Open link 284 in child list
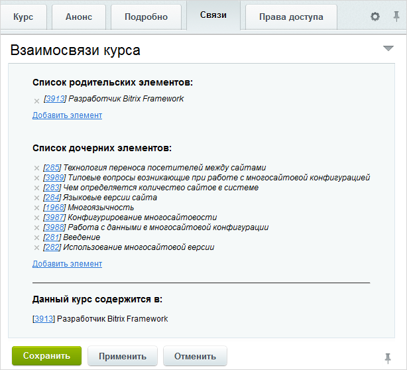Viewport: 407px width, 370px height. (x=52, y=198)
